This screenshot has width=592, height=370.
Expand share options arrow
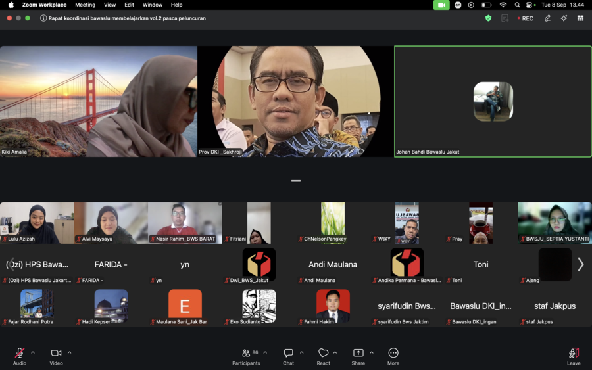point(372,353)
